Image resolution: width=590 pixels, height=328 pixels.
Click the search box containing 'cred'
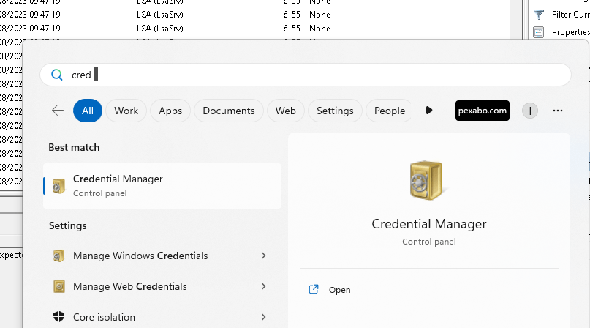point(306,75)
